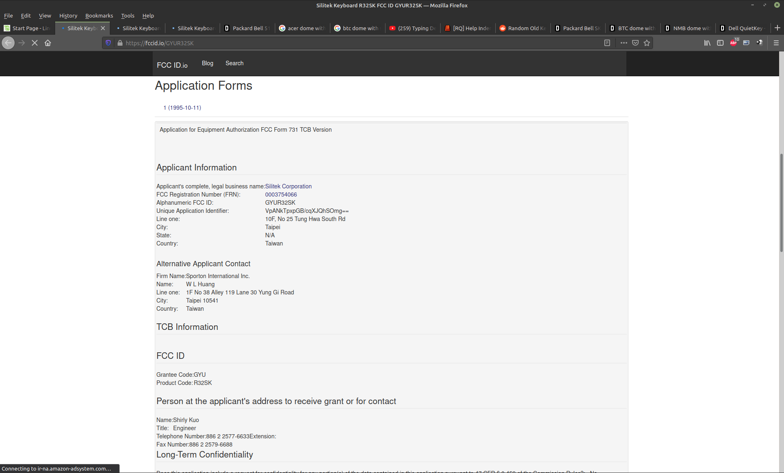Open the page actions three-dot menu

coord(624,42)
